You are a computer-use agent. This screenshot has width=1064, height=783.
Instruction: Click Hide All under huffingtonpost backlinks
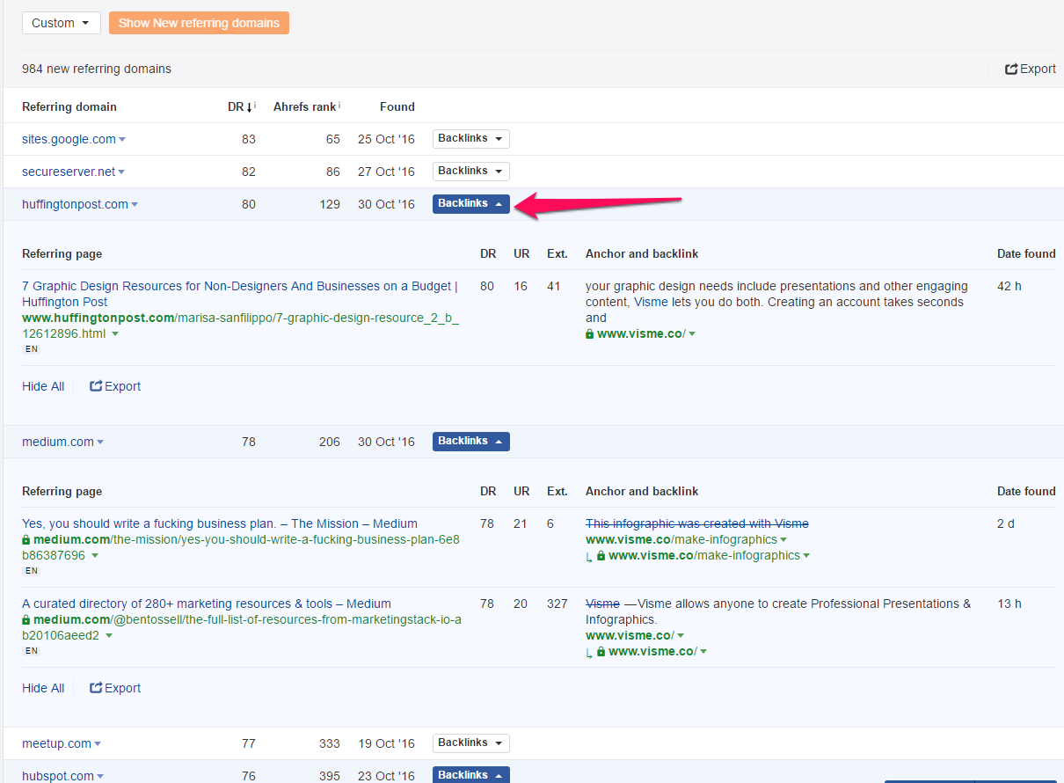43,386
